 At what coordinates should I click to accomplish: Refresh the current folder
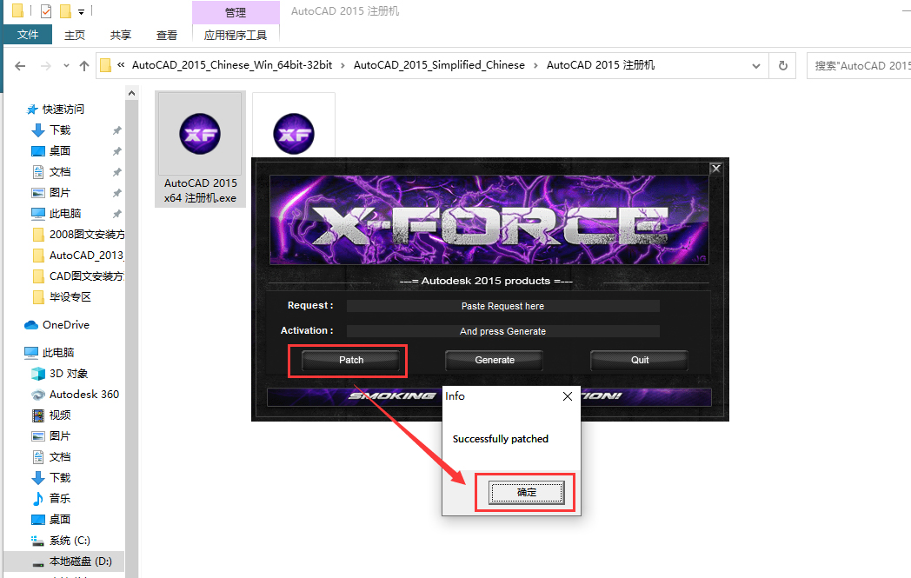pyautogui.click(x=782, y=66)
